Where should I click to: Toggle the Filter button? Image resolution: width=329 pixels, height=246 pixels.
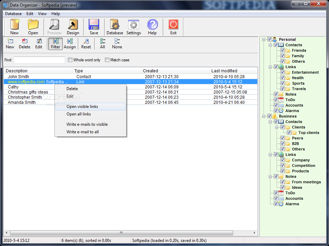[56, 44]
